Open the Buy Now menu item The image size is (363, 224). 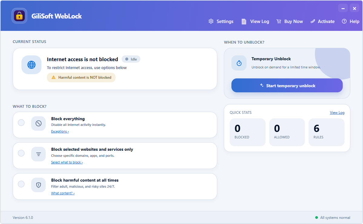290,21
